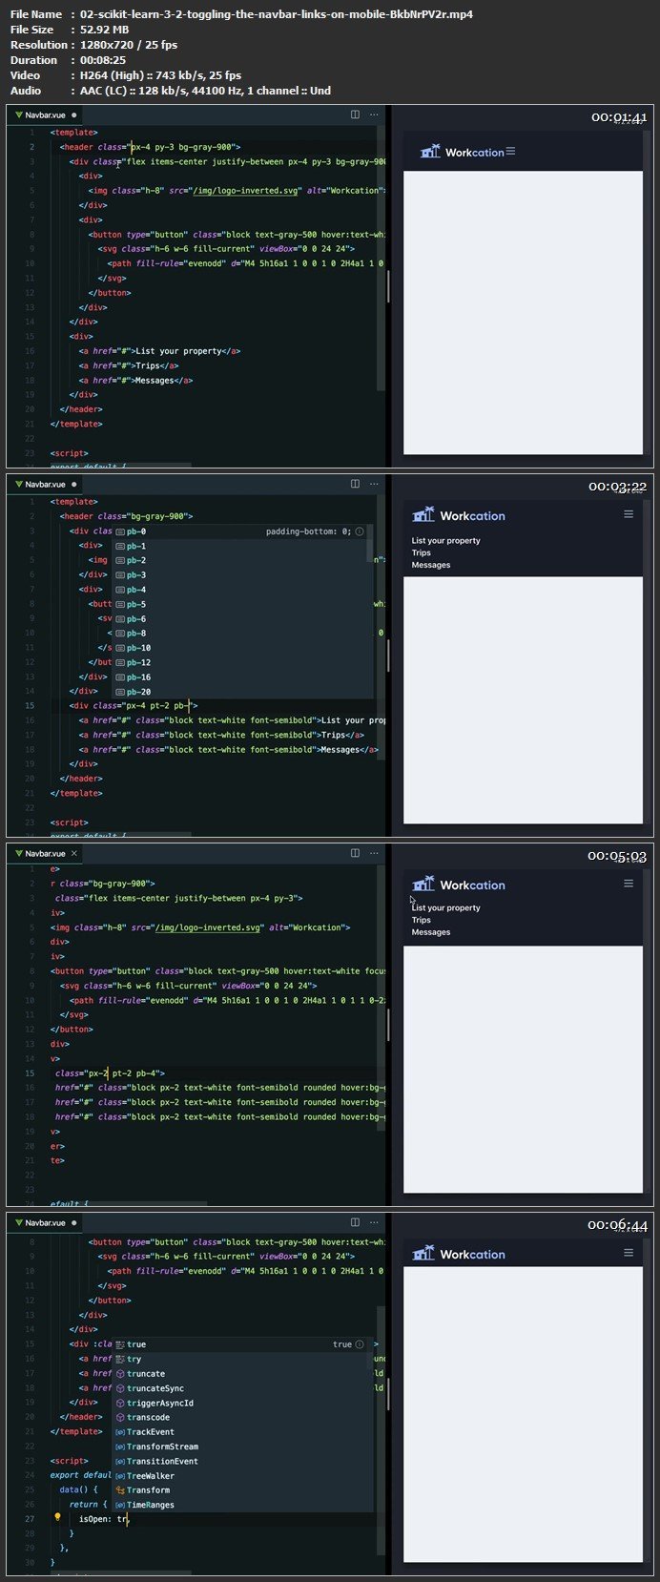The height and width of the screenshot is (1582, 660).
Task: Click 'isOpen: tr' code on line 27
Action: click(x=103, y=1518)
